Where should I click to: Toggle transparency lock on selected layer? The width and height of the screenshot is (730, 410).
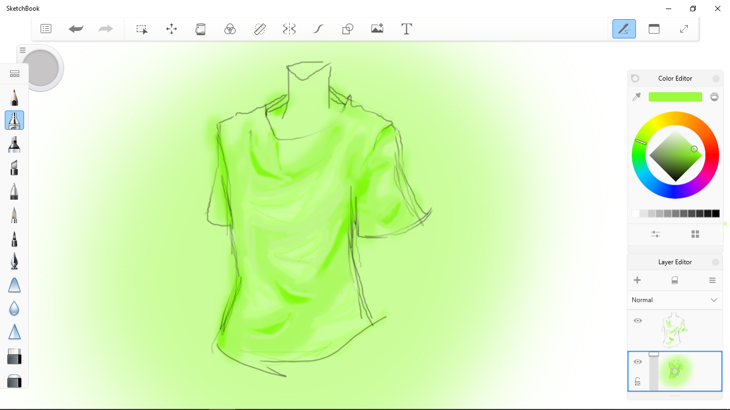(x=638, y=382)
